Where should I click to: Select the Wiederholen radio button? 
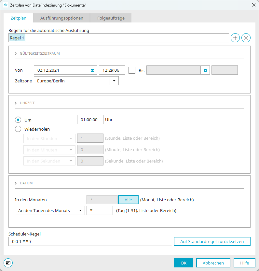tap(18, 129)
